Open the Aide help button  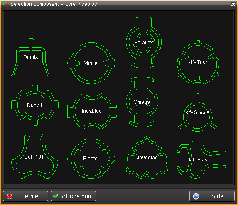212,196
